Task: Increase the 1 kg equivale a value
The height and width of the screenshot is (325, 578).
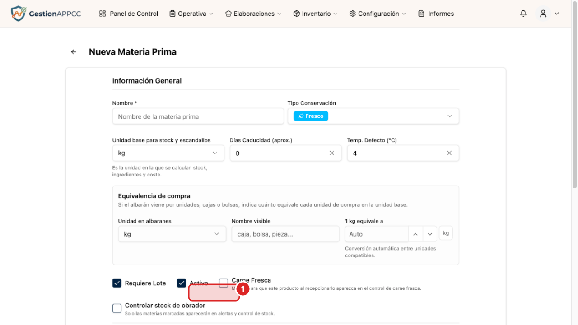Action: pyautogui.click(x=415, y=234)
